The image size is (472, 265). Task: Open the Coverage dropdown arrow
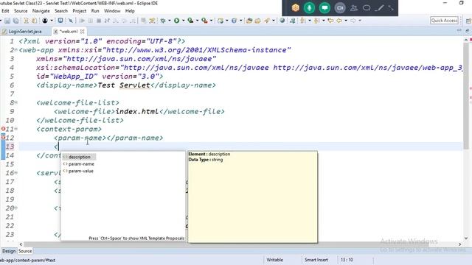197,21
